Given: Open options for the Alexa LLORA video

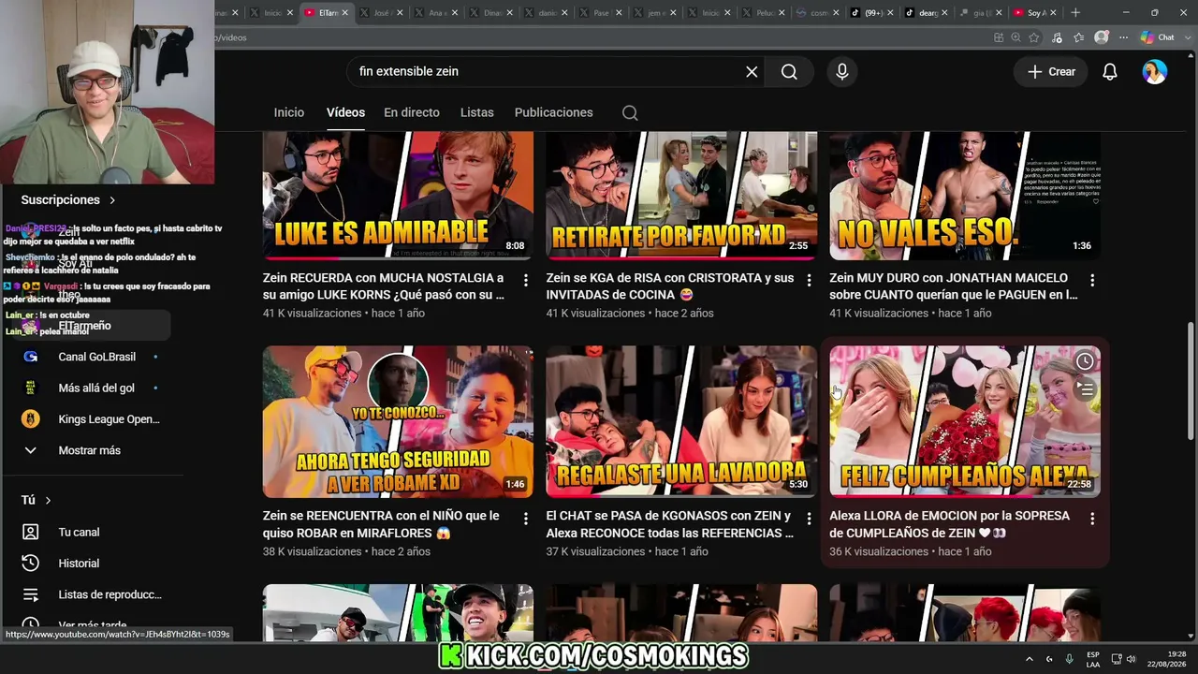Looking at the screenshot, I should tap(1092, 518).
